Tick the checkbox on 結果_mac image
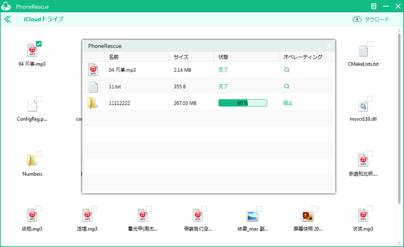404x247 pixels. pyautogui.click(x=259, y=209)
